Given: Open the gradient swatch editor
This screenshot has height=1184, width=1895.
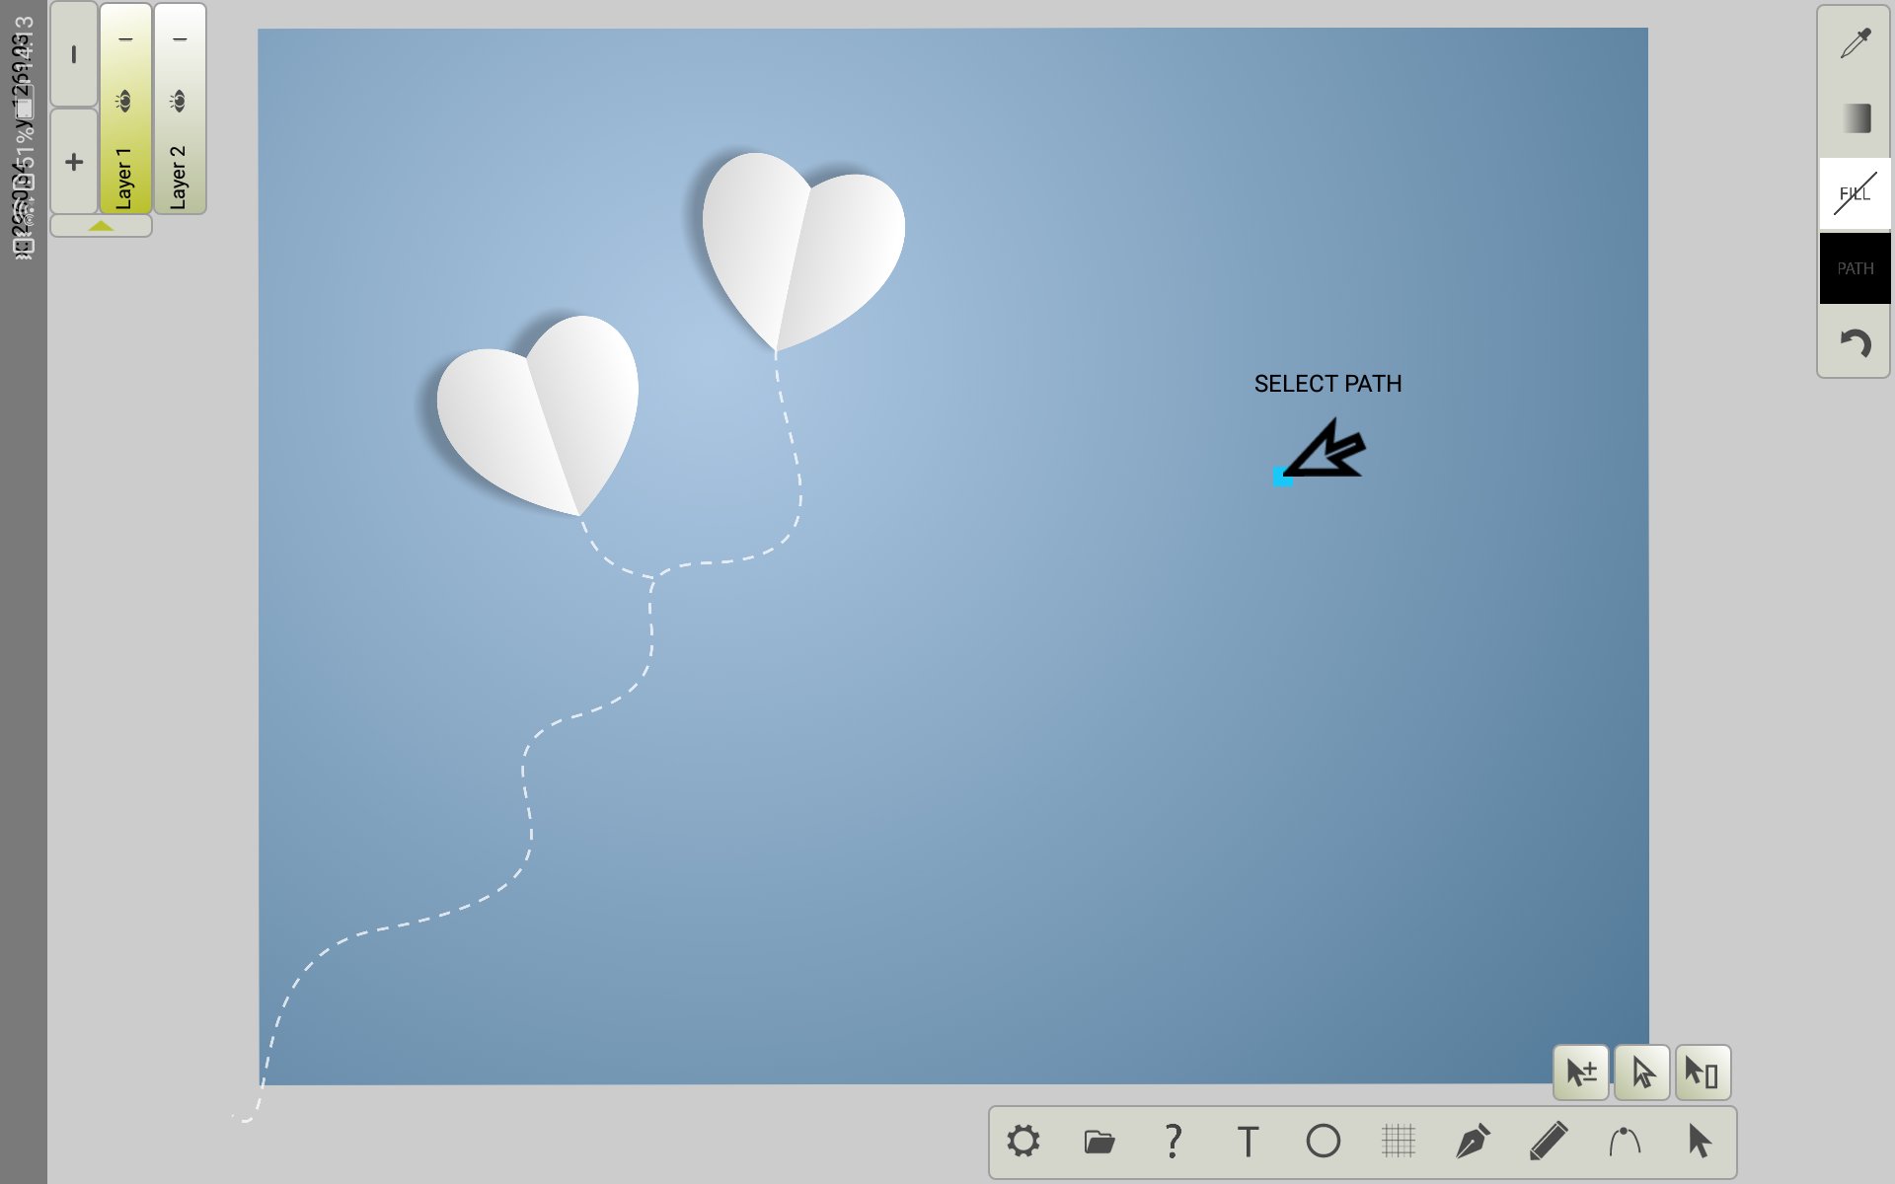Looking at the screenshot, I should [1855, 118].
